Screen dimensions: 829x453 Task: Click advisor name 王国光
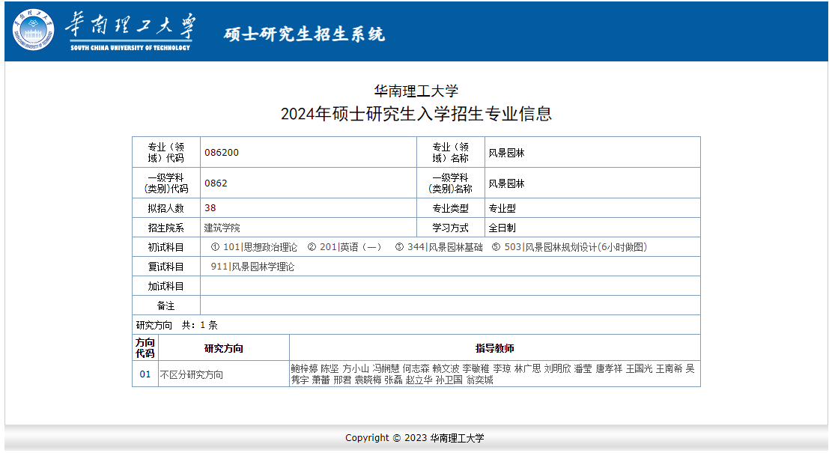click(640, 368)
